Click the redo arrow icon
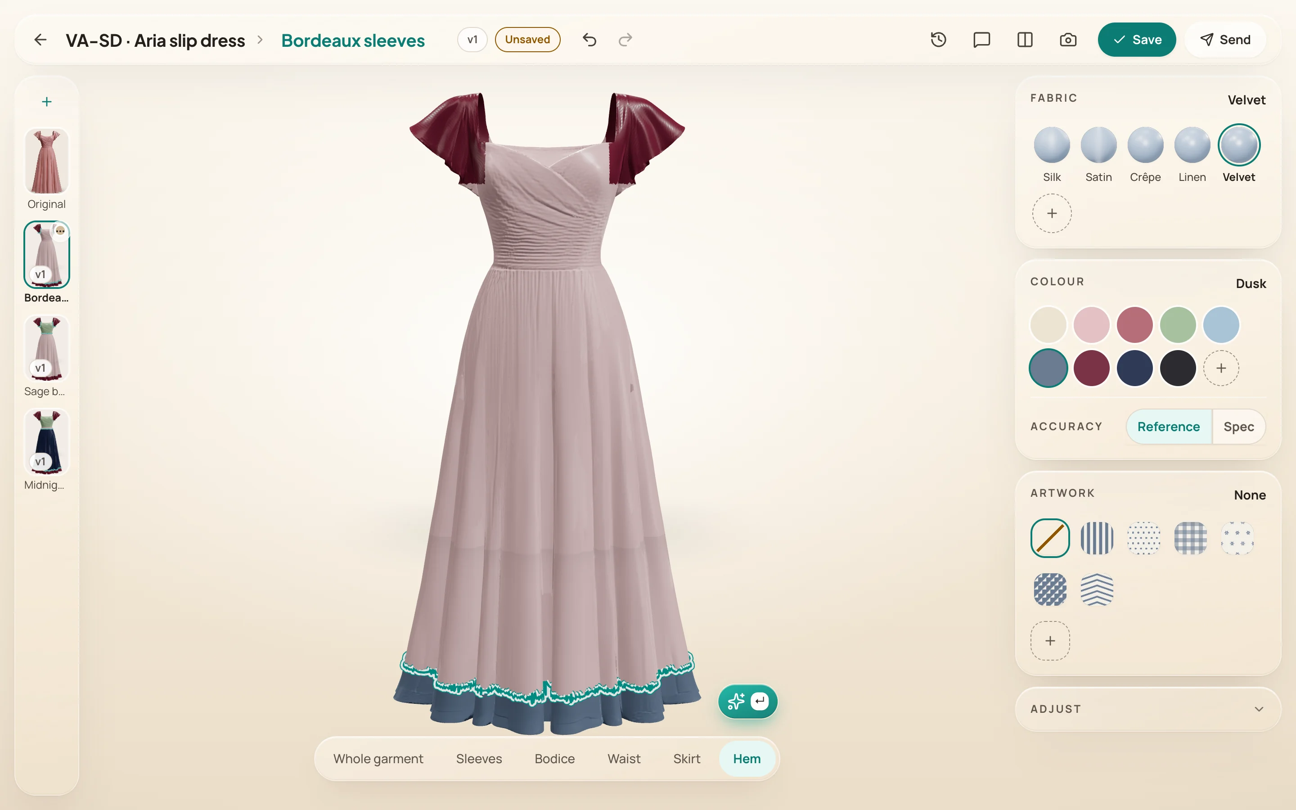This screenshot has width=1296, height=810. [625, 40]
